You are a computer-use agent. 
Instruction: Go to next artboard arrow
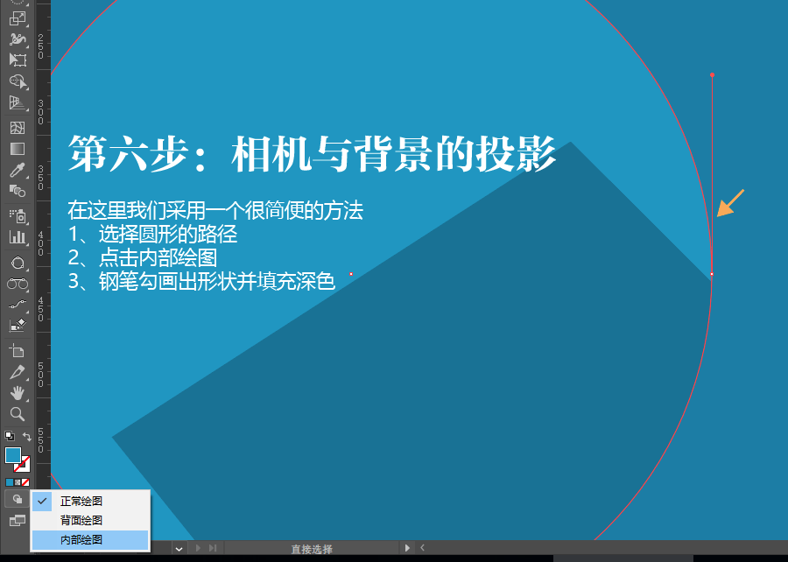click(198, 548)
